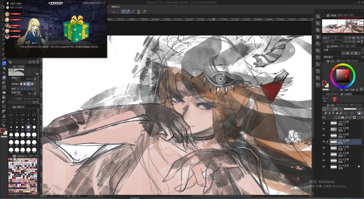Select the Text tool (A icon)
The width and height of the screenshot is (364, 199).
pyautogui.click(x=4, y=116)
